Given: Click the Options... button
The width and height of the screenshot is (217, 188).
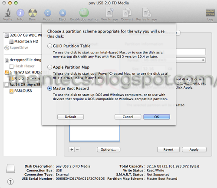Looking at the screenshot, I should point(108,149).
